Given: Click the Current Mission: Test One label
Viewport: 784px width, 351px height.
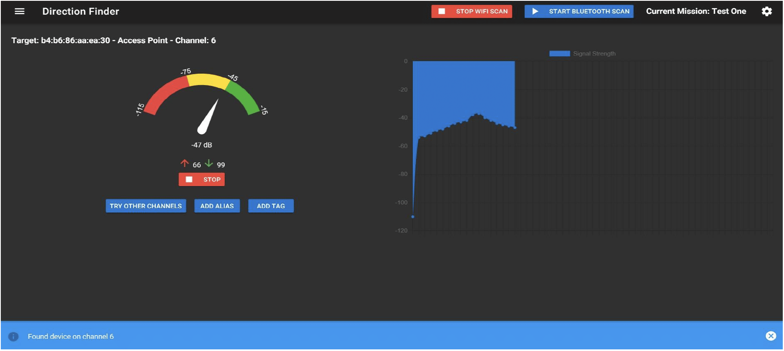Looking at the screenshot, I should (x=696, y=11).
